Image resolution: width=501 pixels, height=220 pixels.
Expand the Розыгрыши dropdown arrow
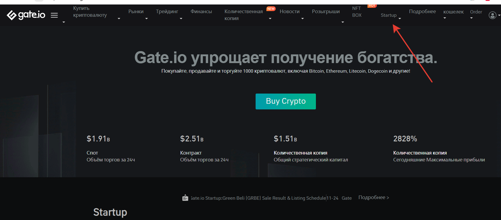click(x=343, y=22)
